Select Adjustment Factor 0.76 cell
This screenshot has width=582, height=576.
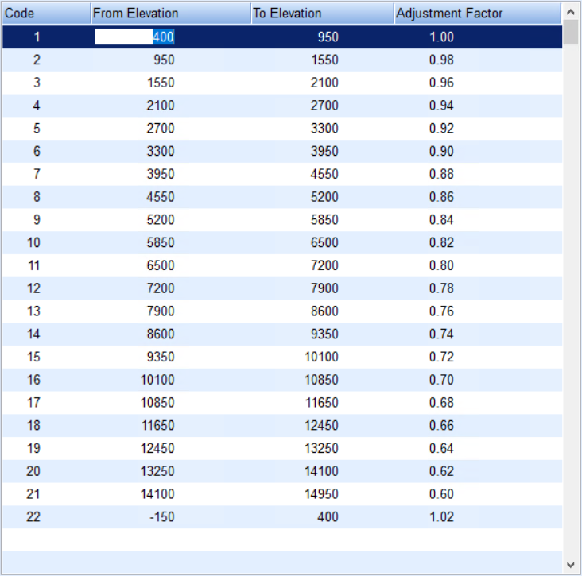[441, 311]
